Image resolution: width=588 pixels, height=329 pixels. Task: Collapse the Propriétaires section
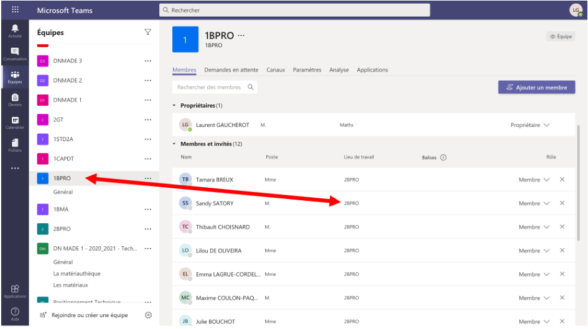point(174,106)
